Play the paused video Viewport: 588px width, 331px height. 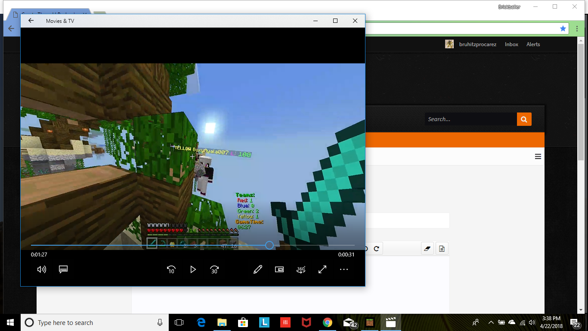[193, 269]
